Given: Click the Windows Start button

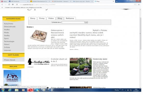Looking at the screenshot, I should [3, 90].
